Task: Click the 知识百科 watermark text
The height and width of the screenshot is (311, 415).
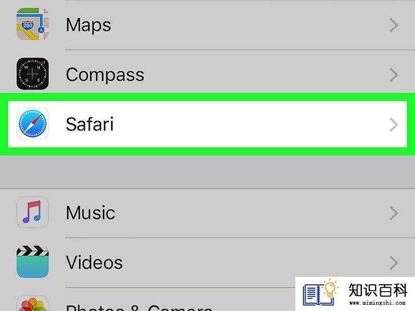Action: (378, 290)
